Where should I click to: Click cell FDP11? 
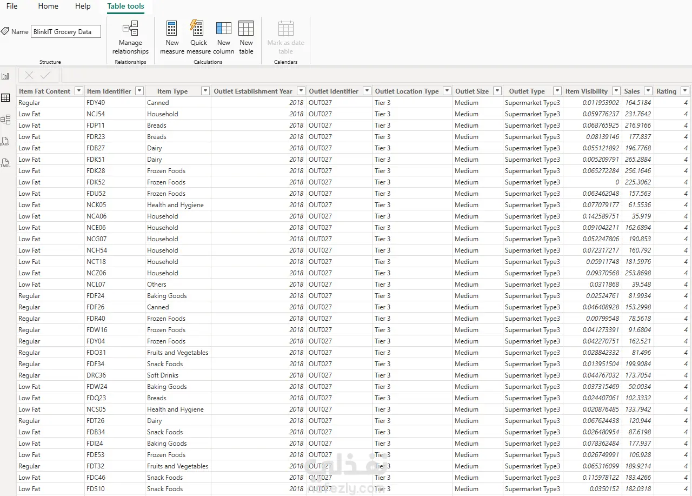coord(114,125)
